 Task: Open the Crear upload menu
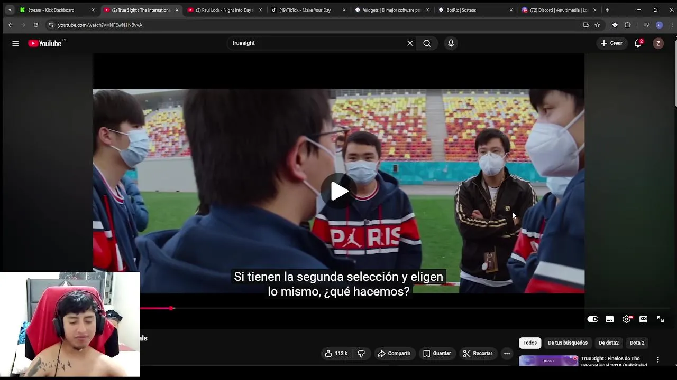[x=612, y=43]
